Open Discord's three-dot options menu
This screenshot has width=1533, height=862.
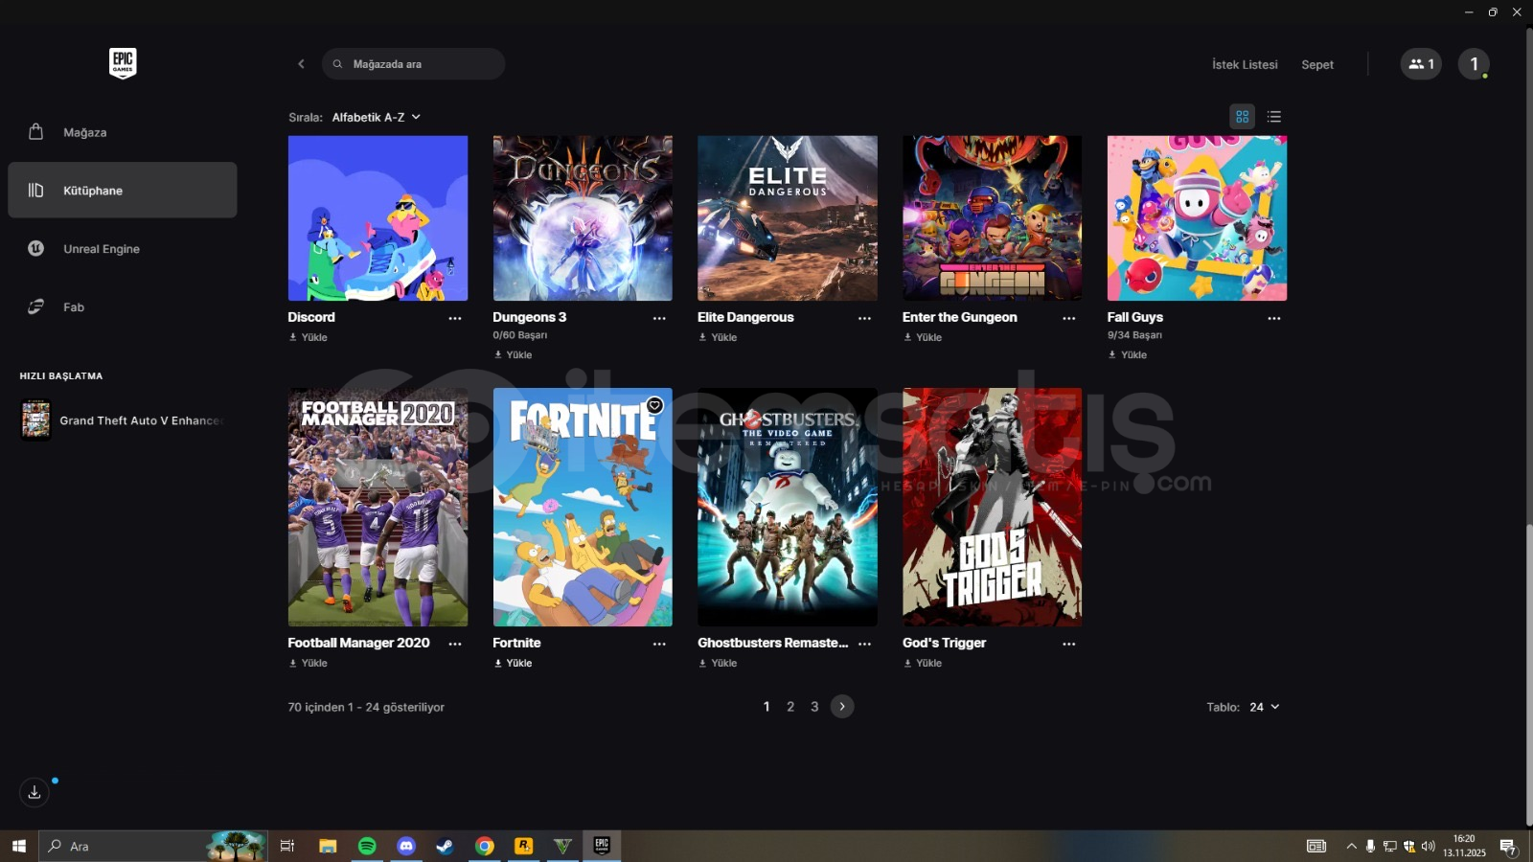pyautogui.click(x=455, y=319)
